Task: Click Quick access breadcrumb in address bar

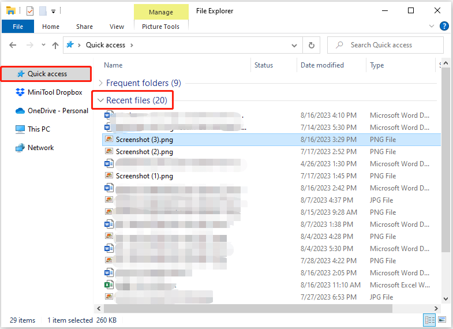Action: [106, 45]
